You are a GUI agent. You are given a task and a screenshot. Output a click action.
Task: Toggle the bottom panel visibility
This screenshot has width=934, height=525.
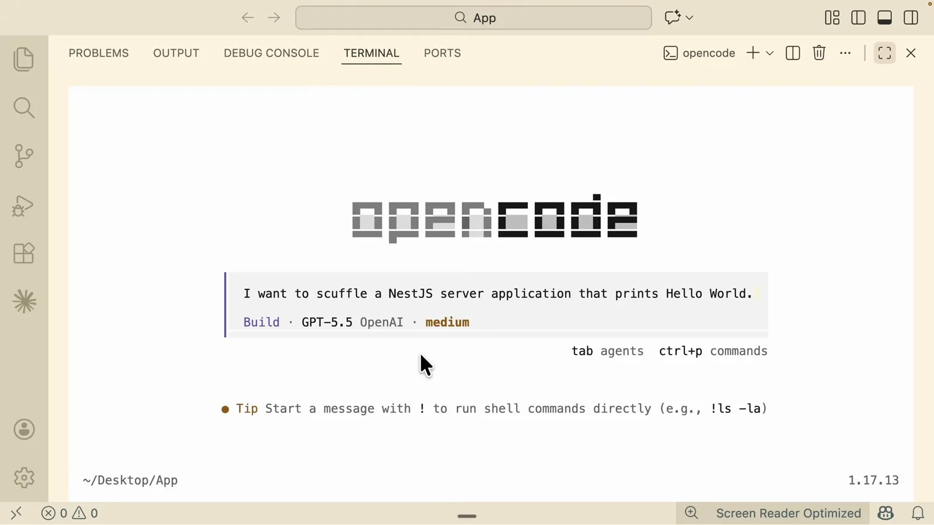coord(885,17)
